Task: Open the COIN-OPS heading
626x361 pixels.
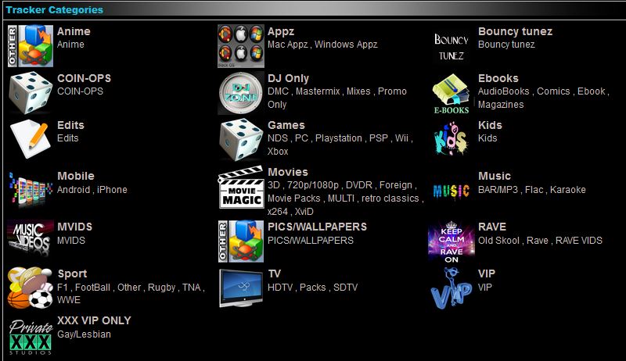Action: tap(84, 78)
